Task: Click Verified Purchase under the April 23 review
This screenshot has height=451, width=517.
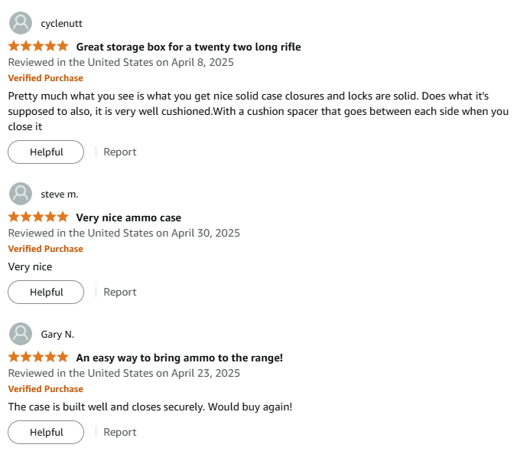Action: 45,389
